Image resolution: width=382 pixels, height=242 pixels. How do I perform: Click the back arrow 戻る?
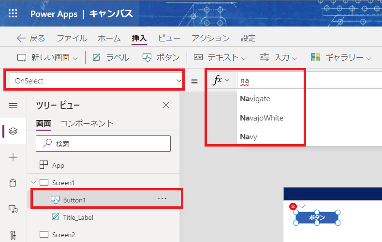tap(31, 38)
